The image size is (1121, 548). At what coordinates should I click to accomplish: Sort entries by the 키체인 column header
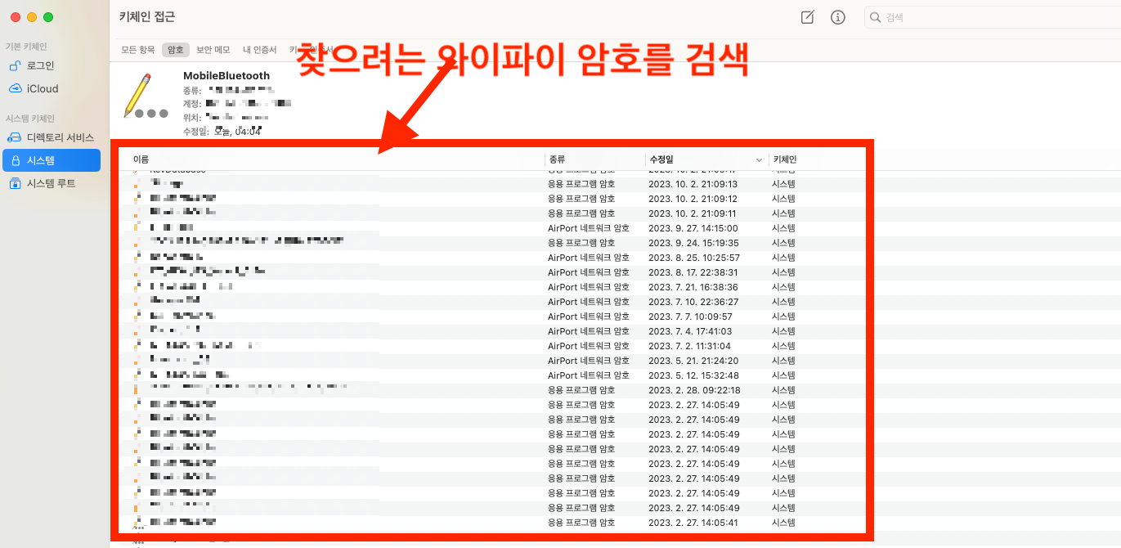[783, 160]
